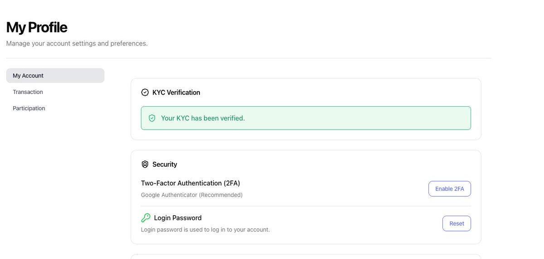Click the Security section title

165,164
